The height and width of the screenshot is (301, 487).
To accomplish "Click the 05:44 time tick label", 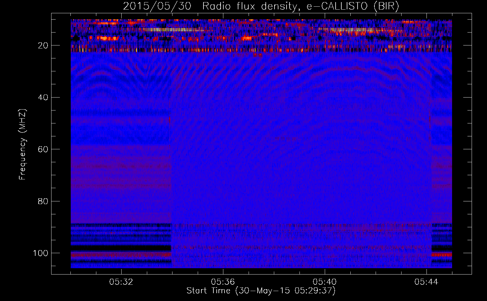I will 427,282.
